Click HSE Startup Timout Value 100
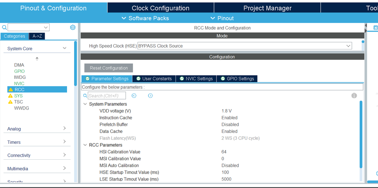The image size is (378, 188). [225, 173]
